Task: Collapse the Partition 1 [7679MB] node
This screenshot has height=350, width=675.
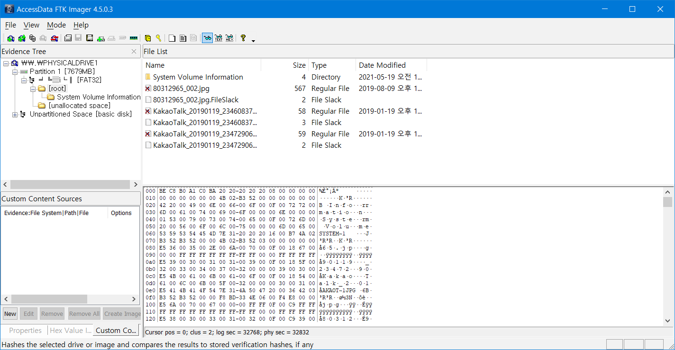Action: 15,72
